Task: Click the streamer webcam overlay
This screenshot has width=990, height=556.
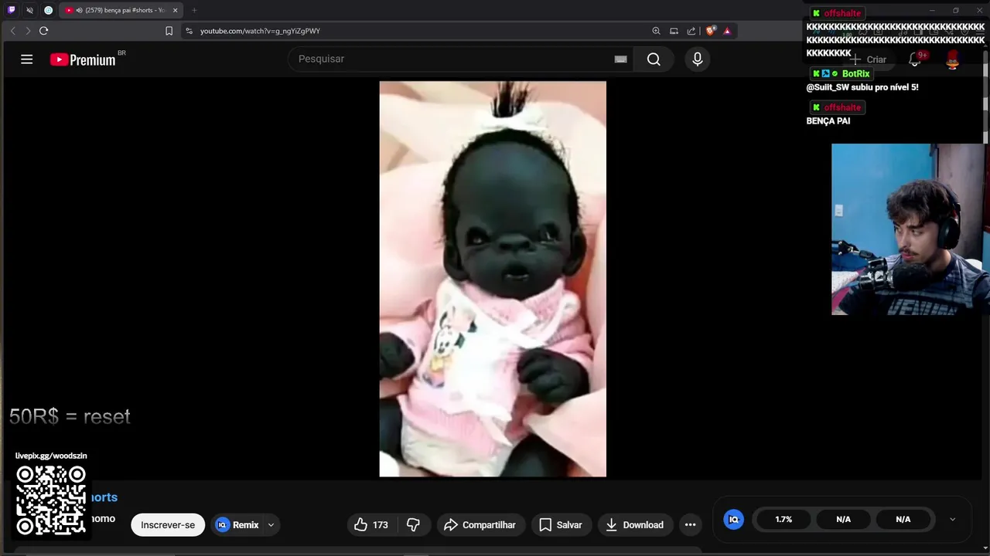Action: pos(908,229)
